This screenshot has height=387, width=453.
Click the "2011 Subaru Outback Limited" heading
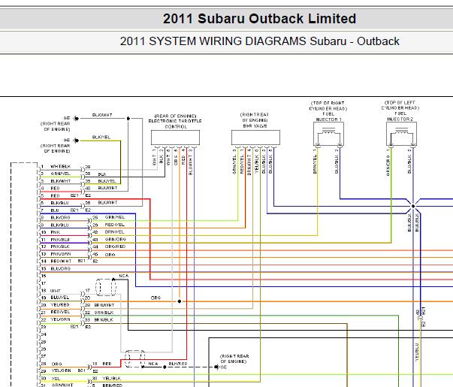pos(259,19)
